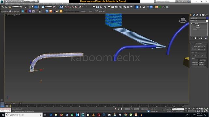Click the Mirror tool icon
Image resolution: width=209 pixels, height=117 pixels.
click(97, 7)
